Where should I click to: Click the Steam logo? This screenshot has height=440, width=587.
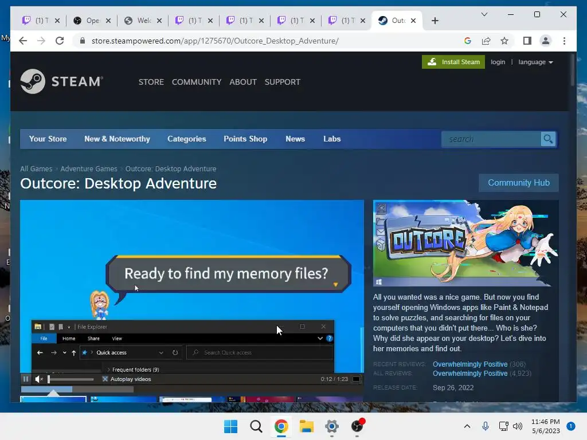[62, 81]
